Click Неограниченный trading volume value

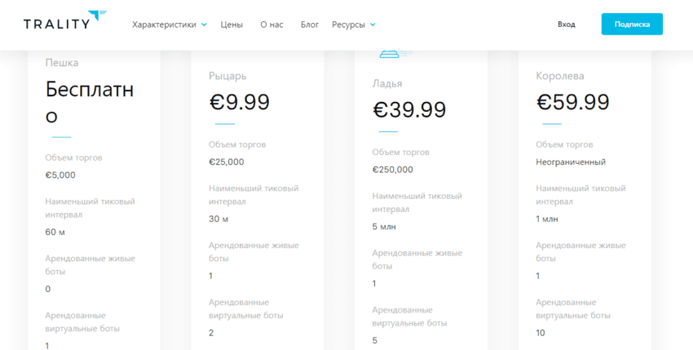571,162
